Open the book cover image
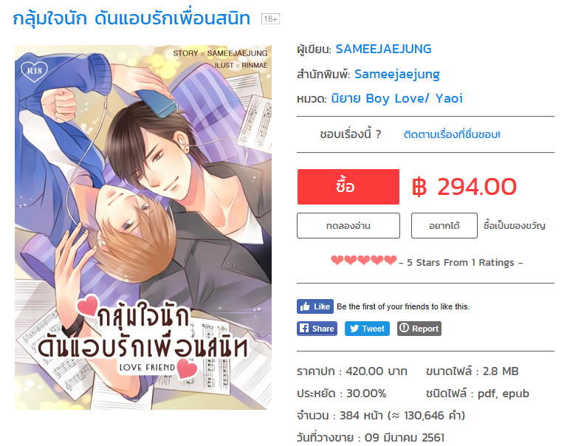The height and width of the screenshot is (446, 567). click(x=143, y=227)
